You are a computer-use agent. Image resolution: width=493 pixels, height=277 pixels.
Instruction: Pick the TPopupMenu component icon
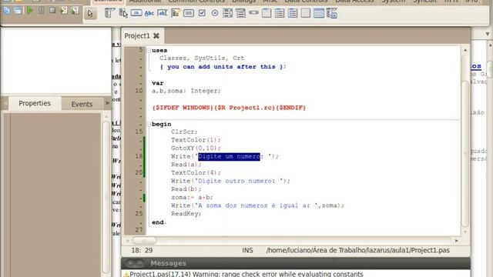tap(123, 13)
